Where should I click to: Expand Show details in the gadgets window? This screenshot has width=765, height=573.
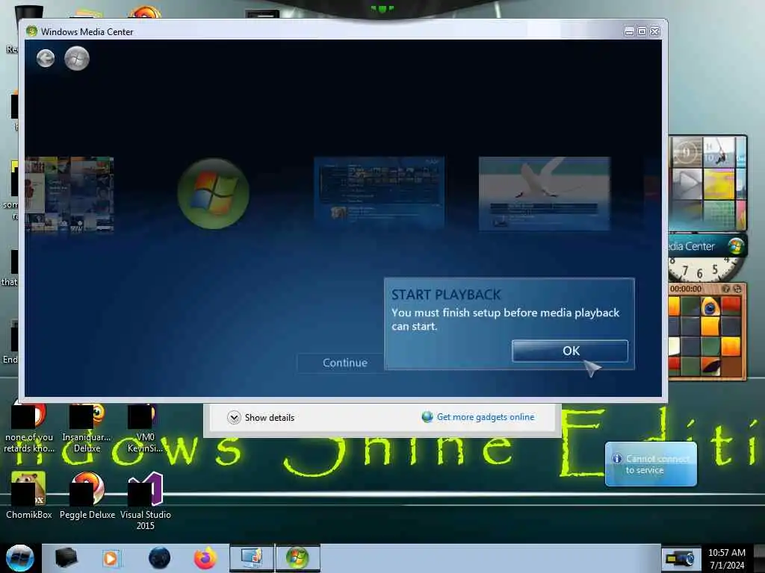click(x=261, y=418)
